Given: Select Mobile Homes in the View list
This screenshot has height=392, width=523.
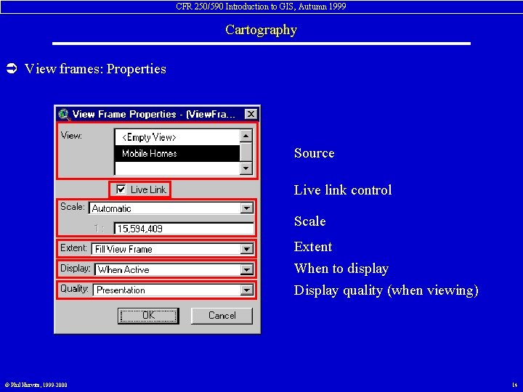Looking at the screenshot, I should [x=177, y=153].
